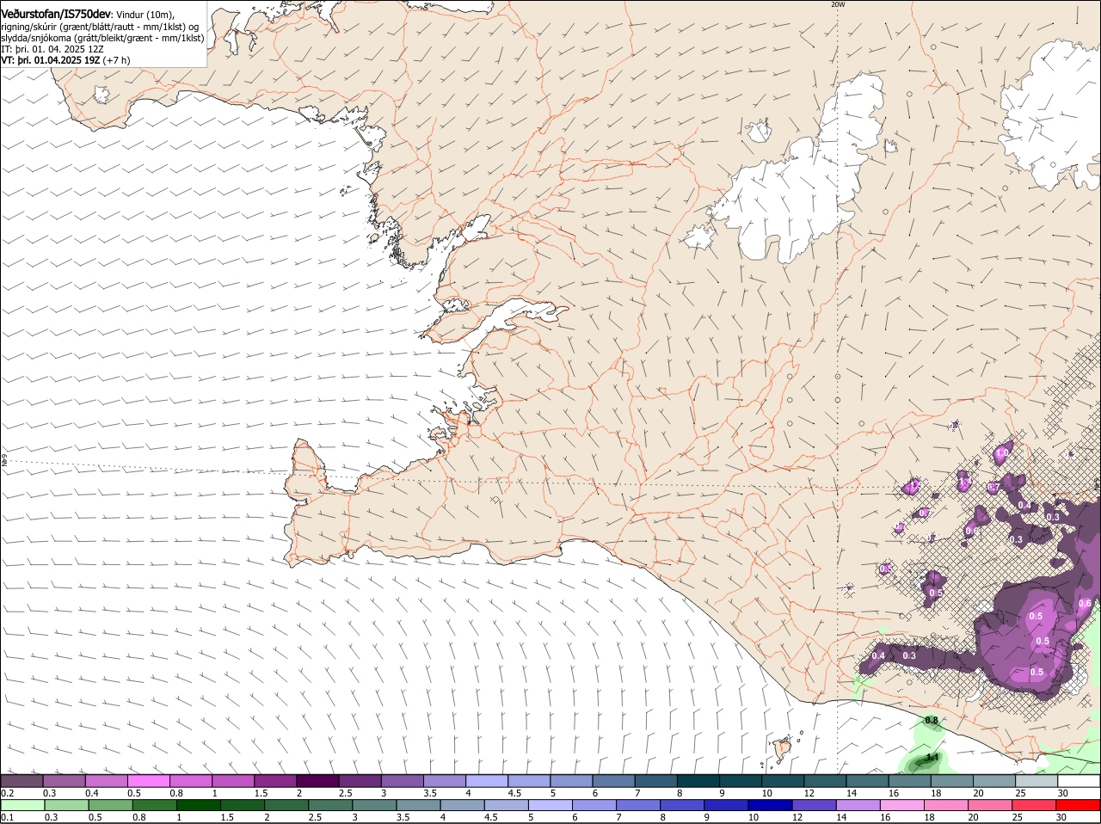1101x824 pixels.
Task: Select the red rain scale swatch above 30
Action: pyautogui.click(x=1077, y=805)
